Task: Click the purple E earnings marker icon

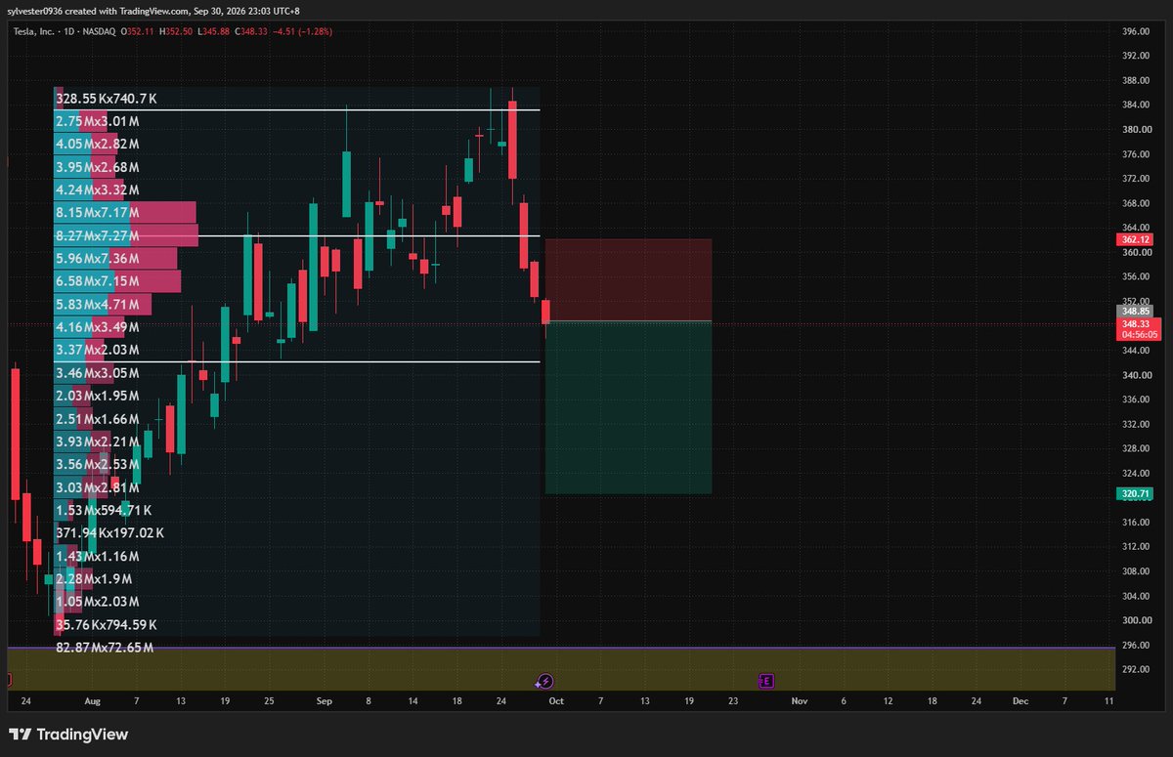Action: (x=766, y=681)
